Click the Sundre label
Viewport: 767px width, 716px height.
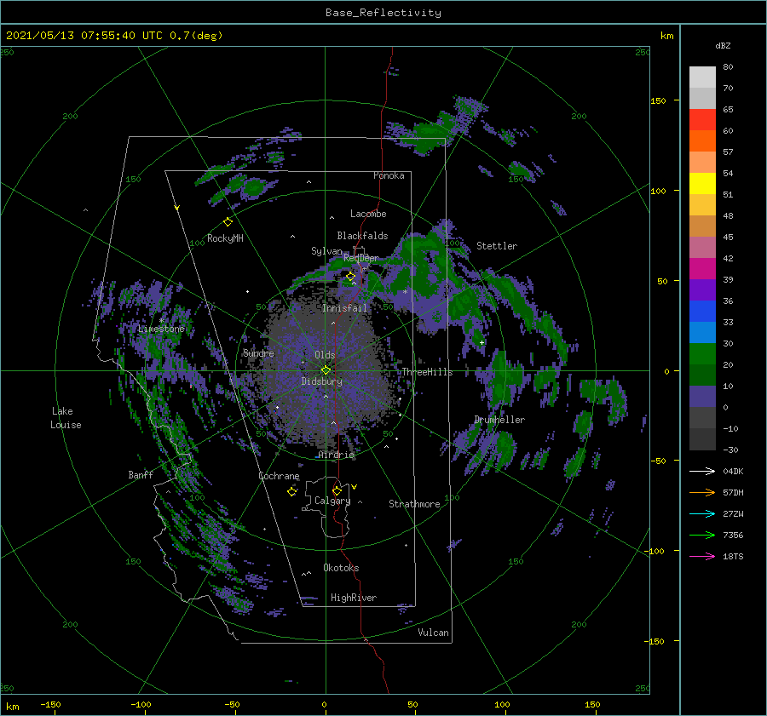(x=258, y=352)
